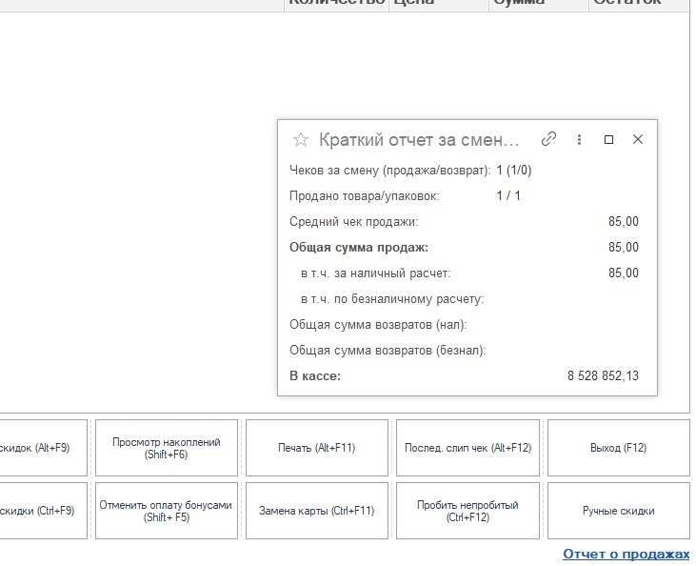Open three-dot more menu in shift report dialog
Screen dimensions: 696x566
pyautogui.click(x=579, y=139)
